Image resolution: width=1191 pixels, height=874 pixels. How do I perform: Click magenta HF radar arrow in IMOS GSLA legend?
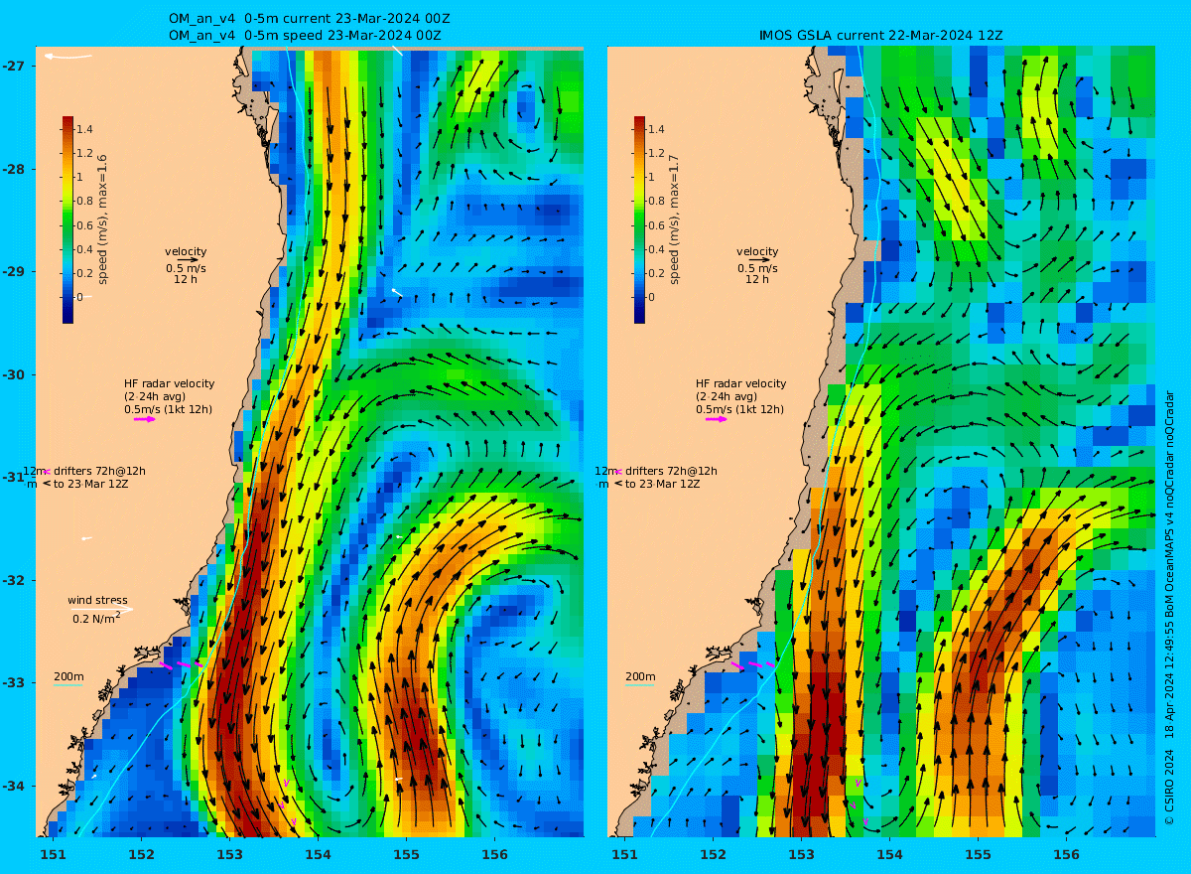click(x=717, y=419)
